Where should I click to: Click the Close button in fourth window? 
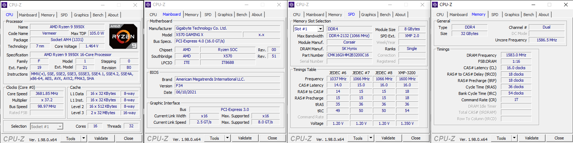tap(559, 138)
